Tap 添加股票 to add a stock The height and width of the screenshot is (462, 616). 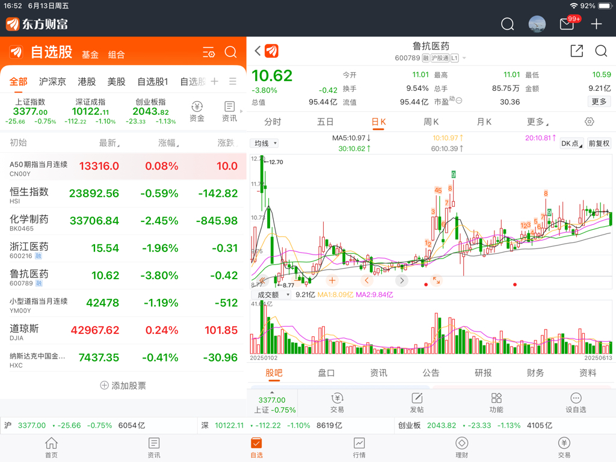point(123,386)
